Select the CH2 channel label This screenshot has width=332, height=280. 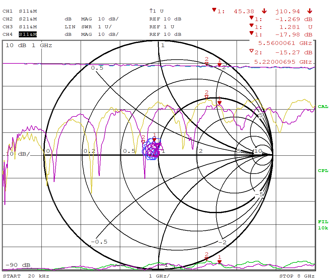(8, 19)
